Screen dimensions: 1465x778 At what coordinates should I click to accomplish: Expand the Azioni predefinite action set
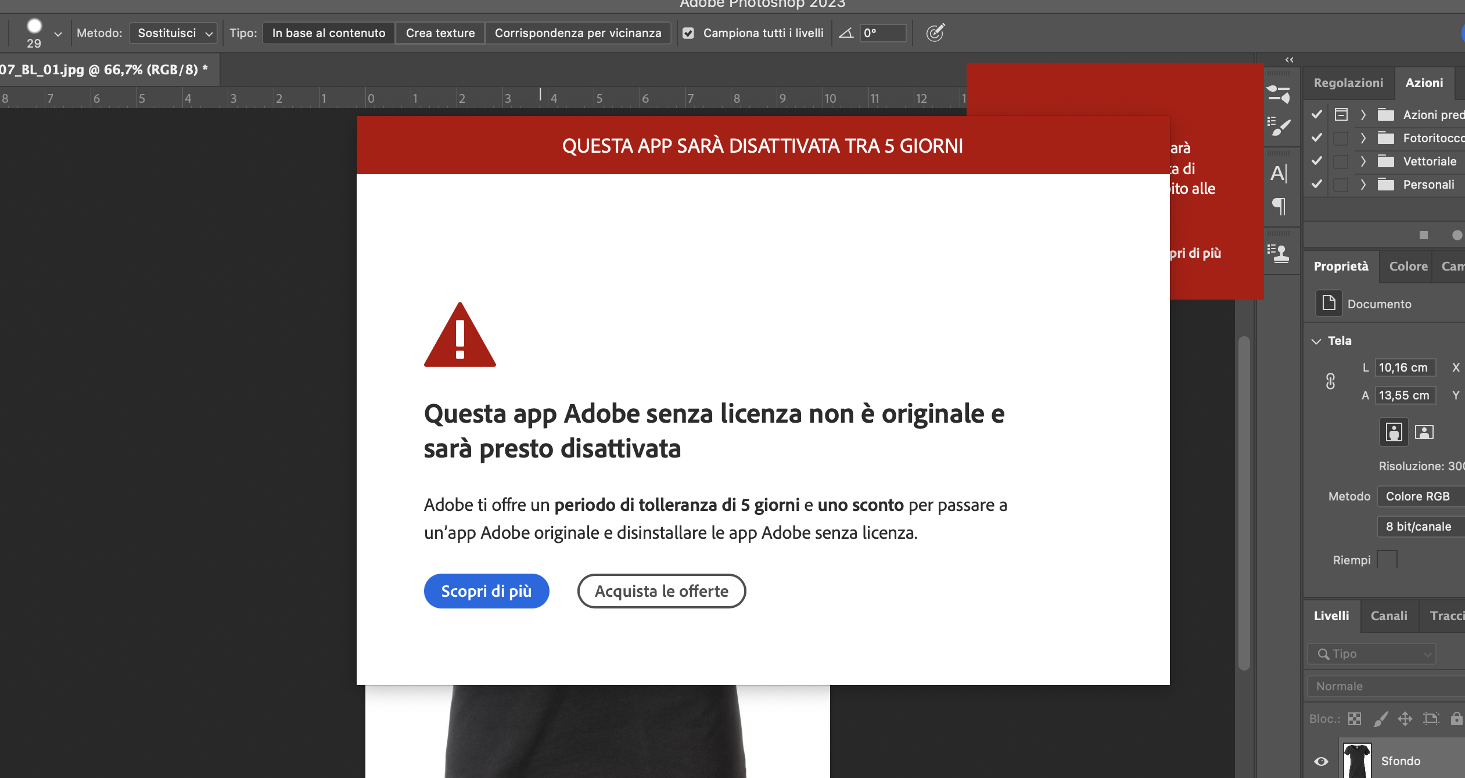pos(1363,115)
